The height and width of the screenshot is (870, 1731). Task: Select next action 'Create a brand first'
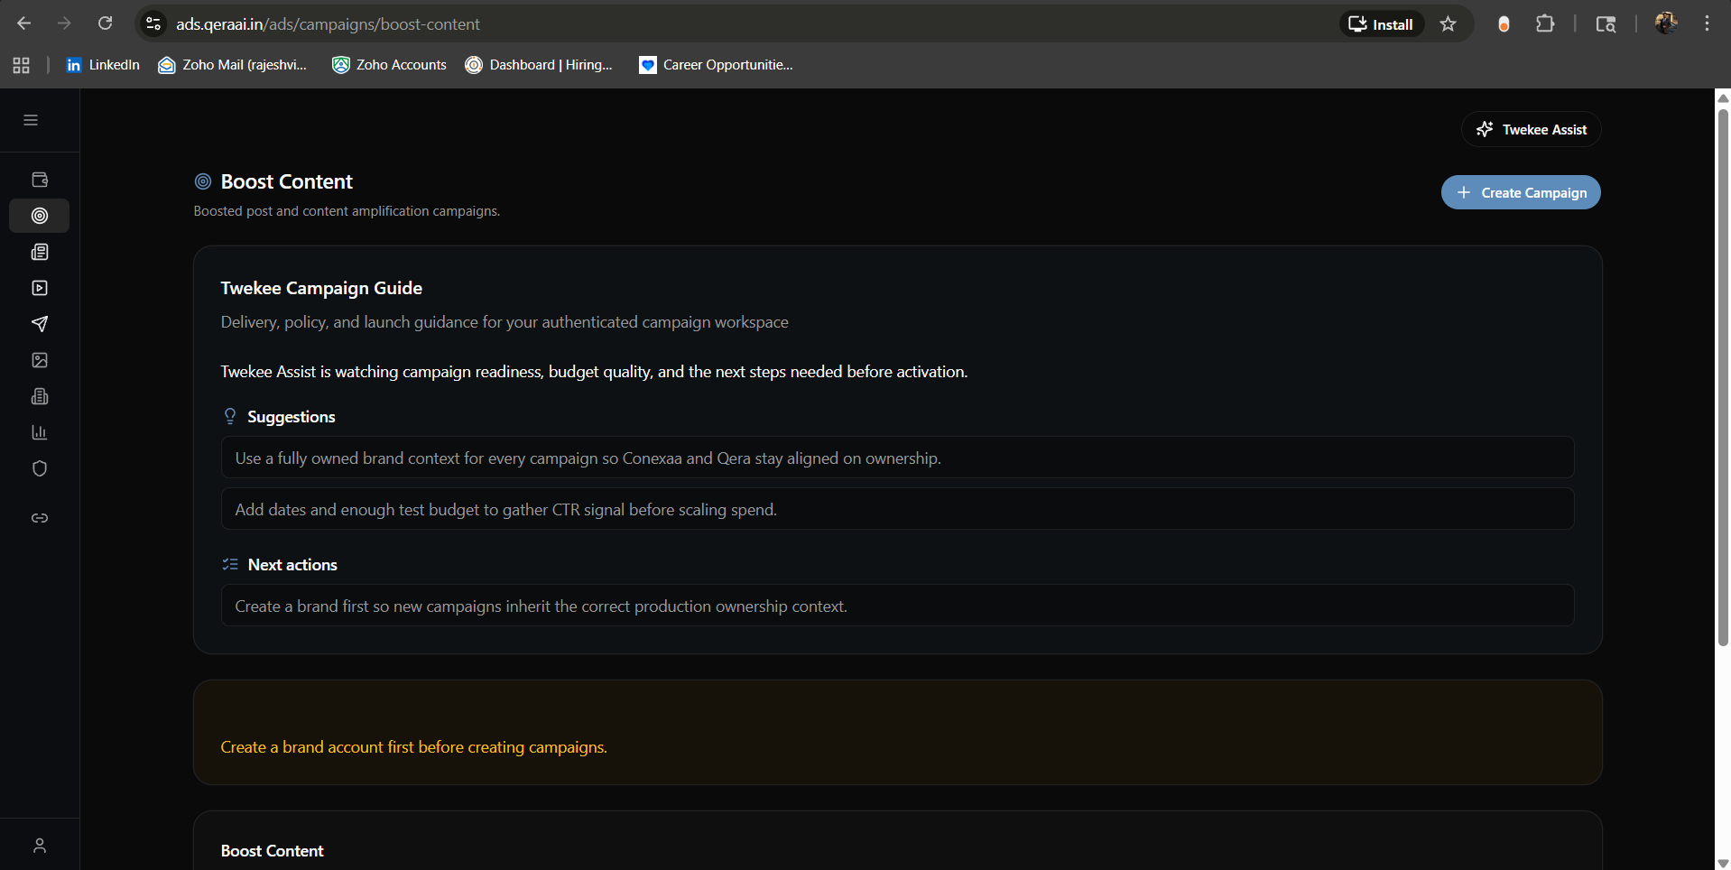click(898, 606)
